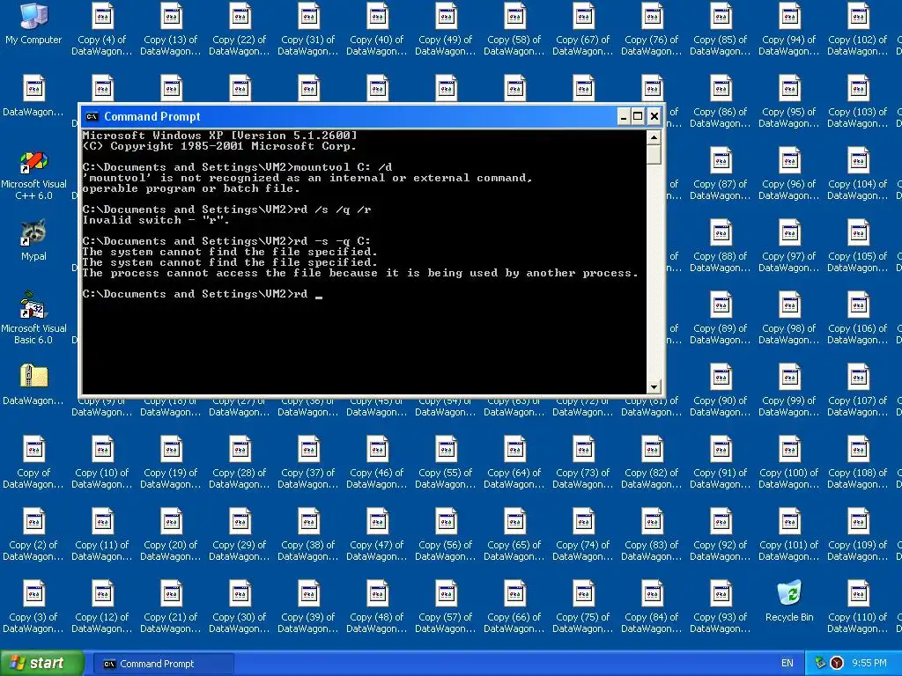Screen dimensions: 902x676
Task: Select the Copy (106) of DataWagon file
Action: (858, 317)
